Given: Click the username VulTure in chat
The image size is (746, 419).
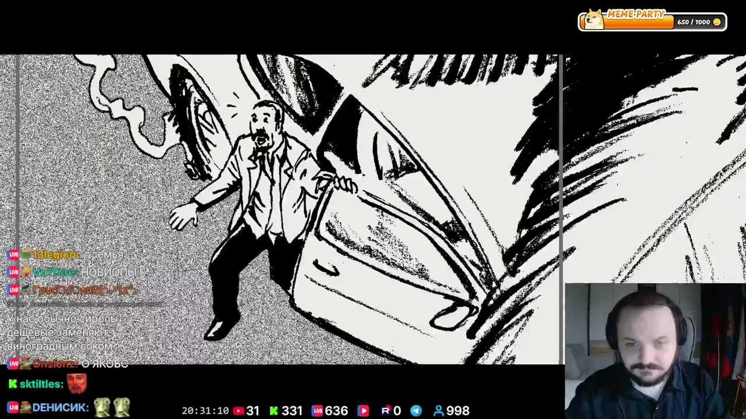Looking at the screenshot, I should (x=55, y=272).
